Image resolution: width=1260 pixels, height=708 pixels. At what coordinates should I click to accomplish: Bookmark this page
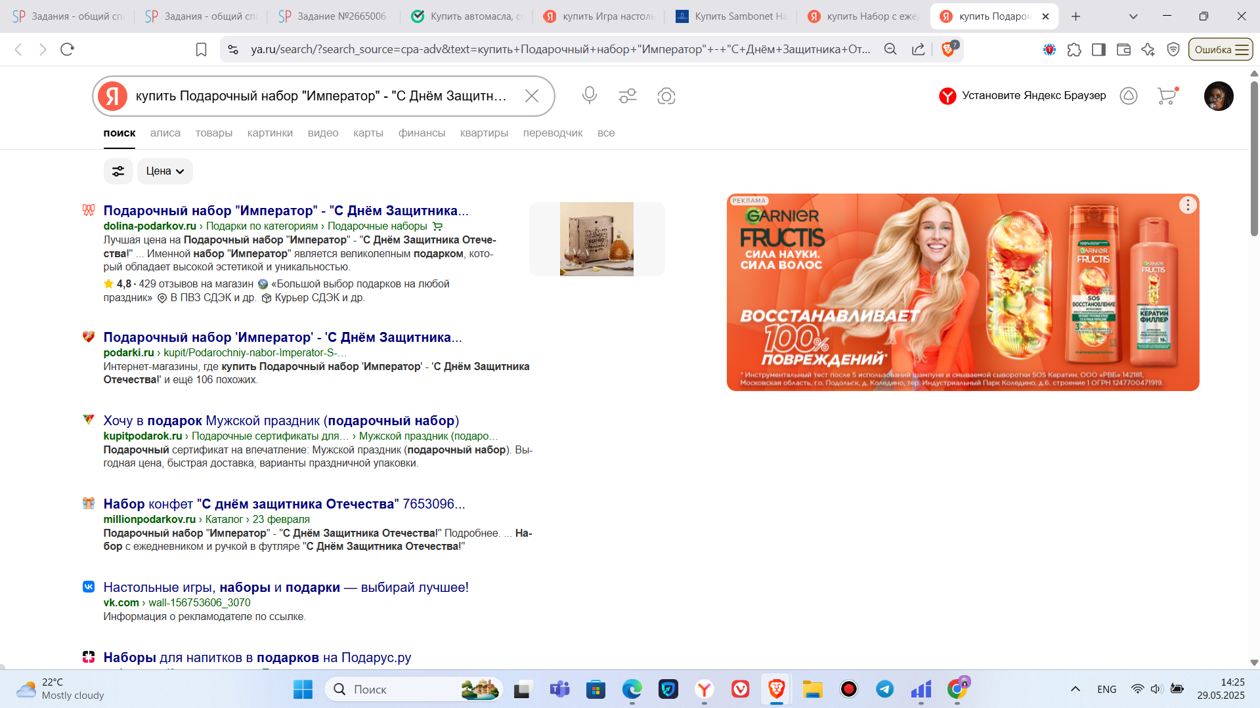pyautogui.click(x=202, y=49)
